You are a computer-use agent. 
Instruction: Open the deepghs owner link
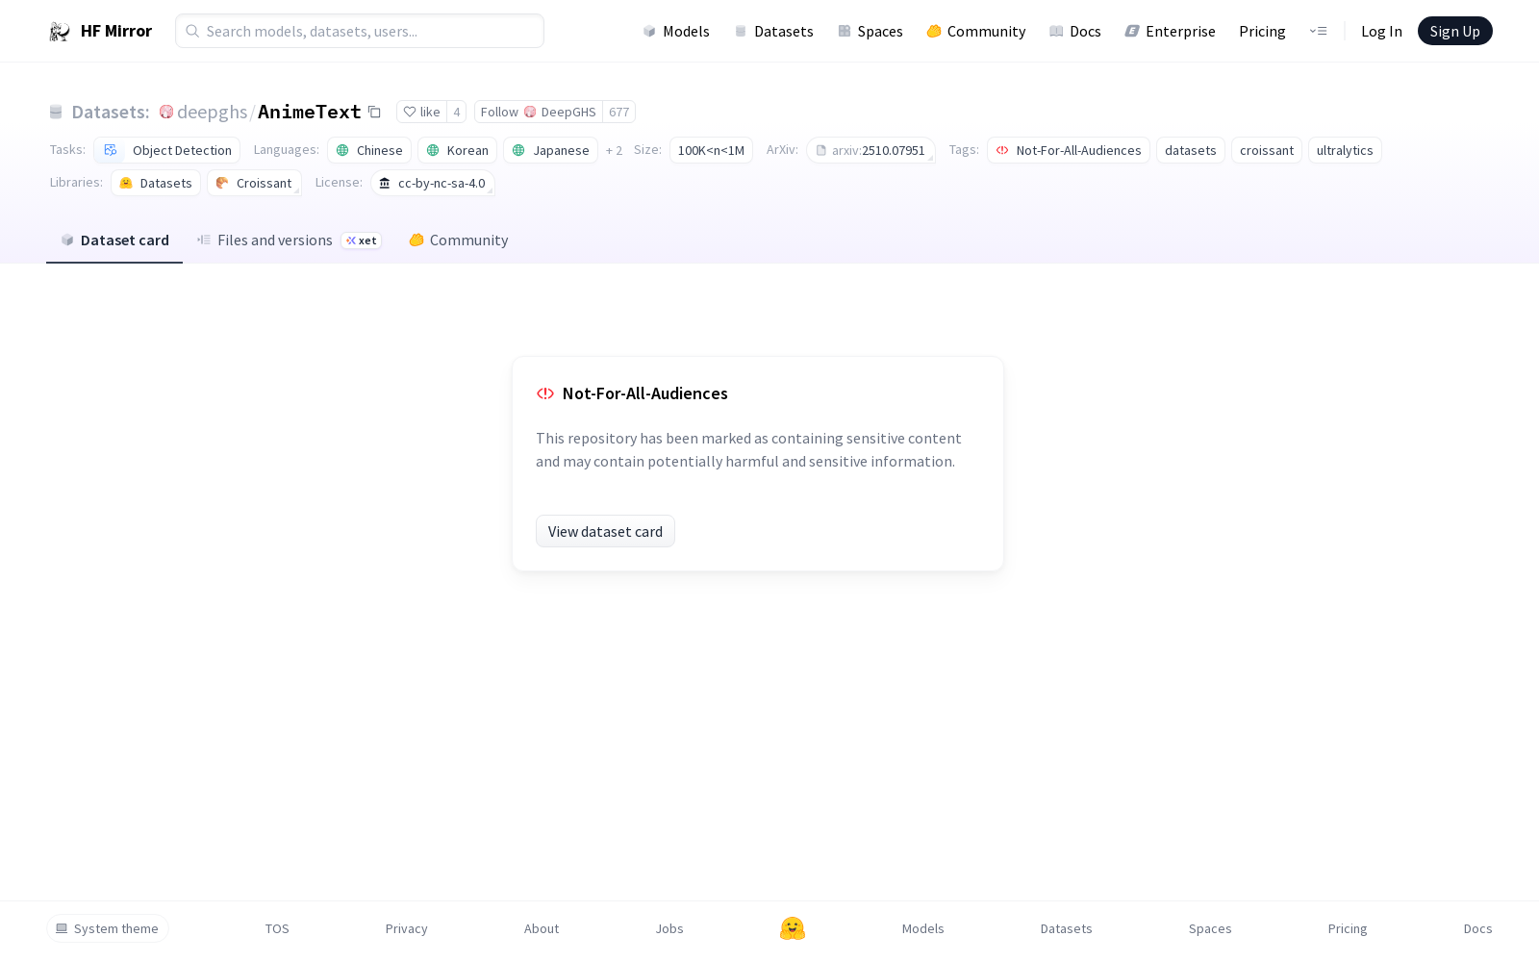click(x=212, y=113)
